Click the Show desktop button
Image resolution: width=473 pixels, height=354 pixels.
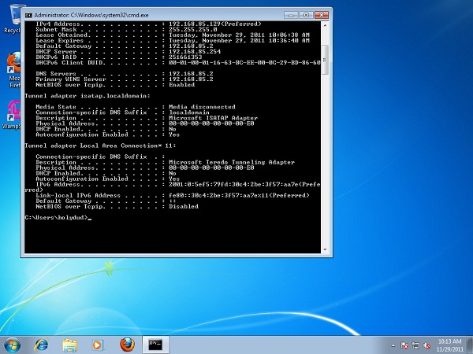(470, 344)
